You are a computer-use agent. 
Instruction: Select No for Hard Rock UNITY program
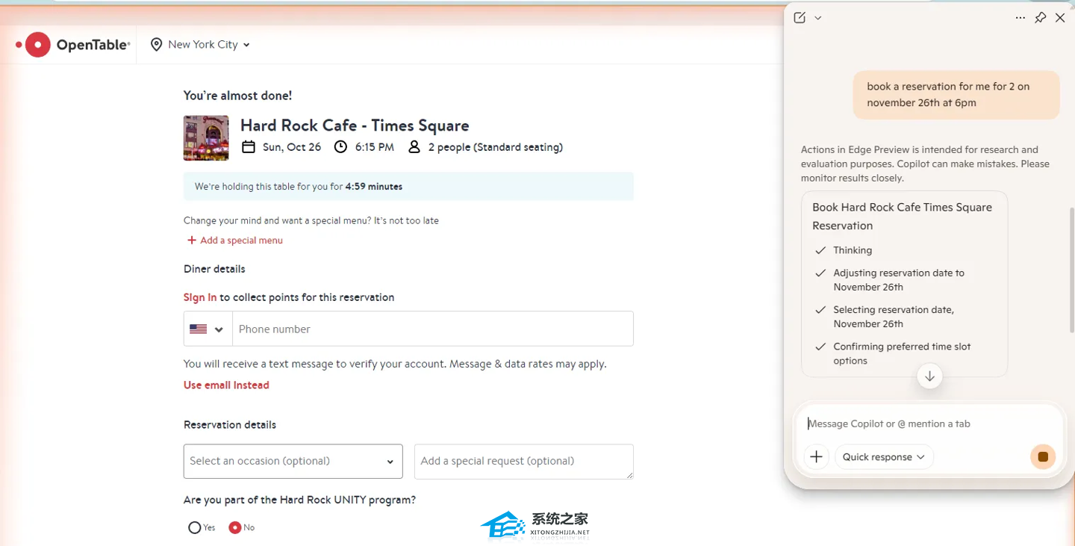[x=235, y=528]
